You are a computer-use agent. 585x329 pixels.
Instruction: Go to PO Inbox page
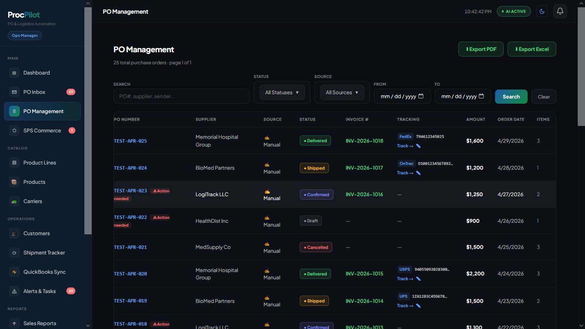tap(42, 92)
